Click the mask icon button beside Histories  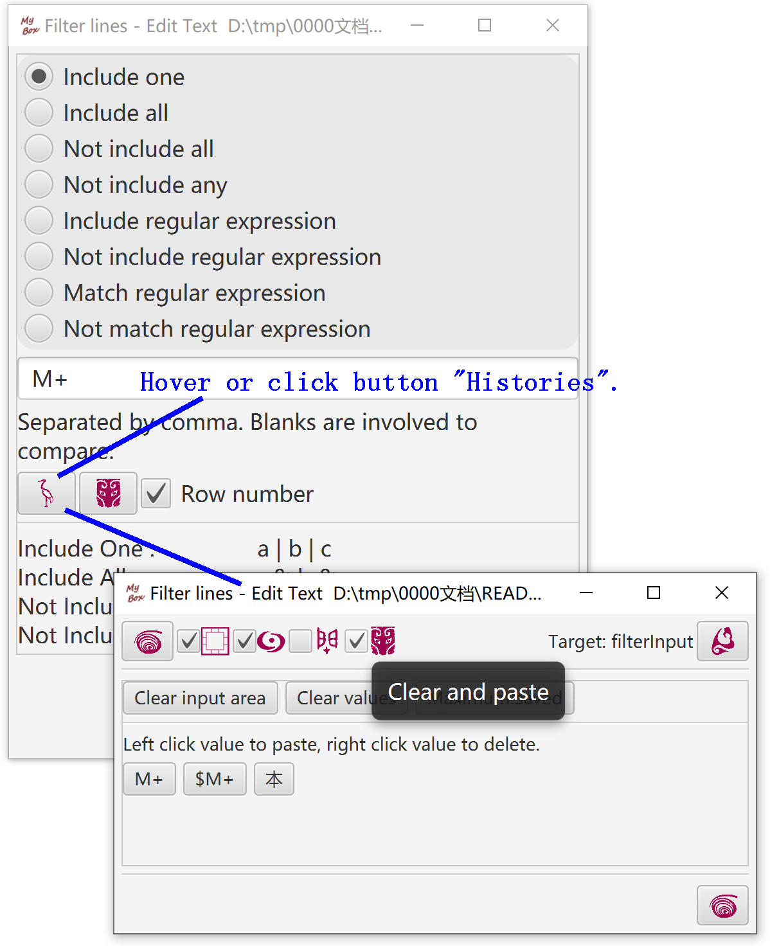click(x=108, y=494)
